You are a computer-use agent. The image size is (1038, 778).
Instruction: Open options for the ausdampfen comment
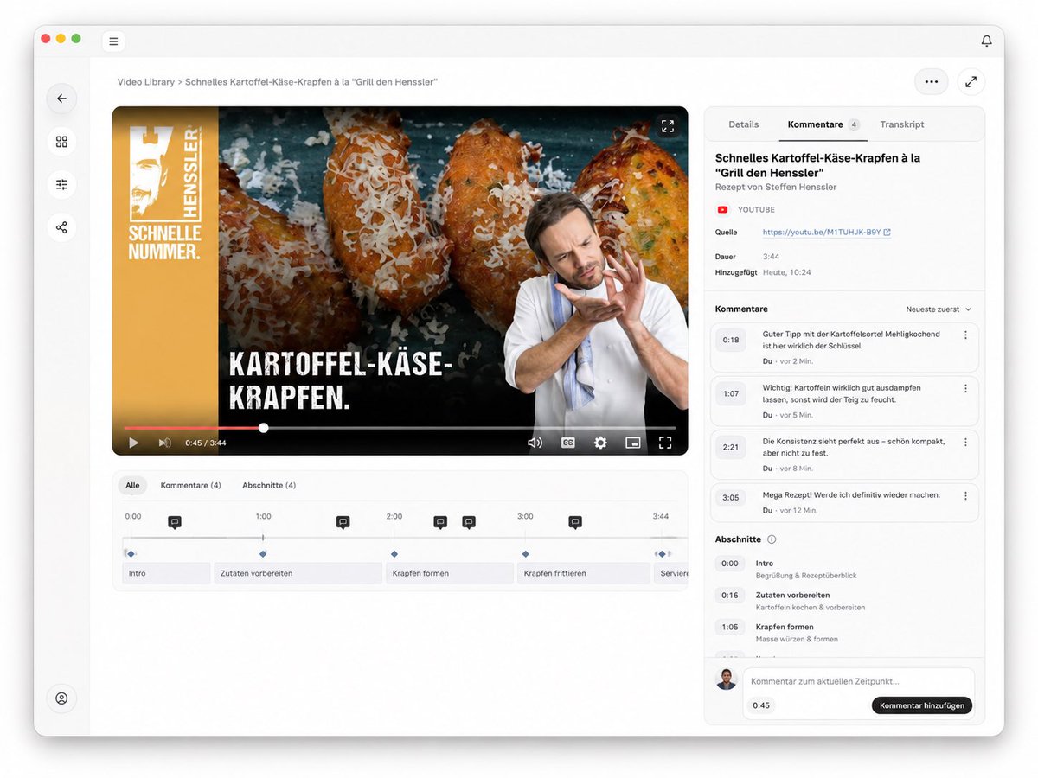966,389
